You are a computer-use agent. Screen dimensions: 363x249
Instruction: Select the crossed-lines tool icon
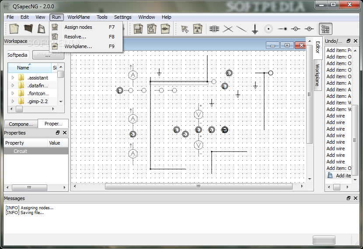click(x=228, y=29)
